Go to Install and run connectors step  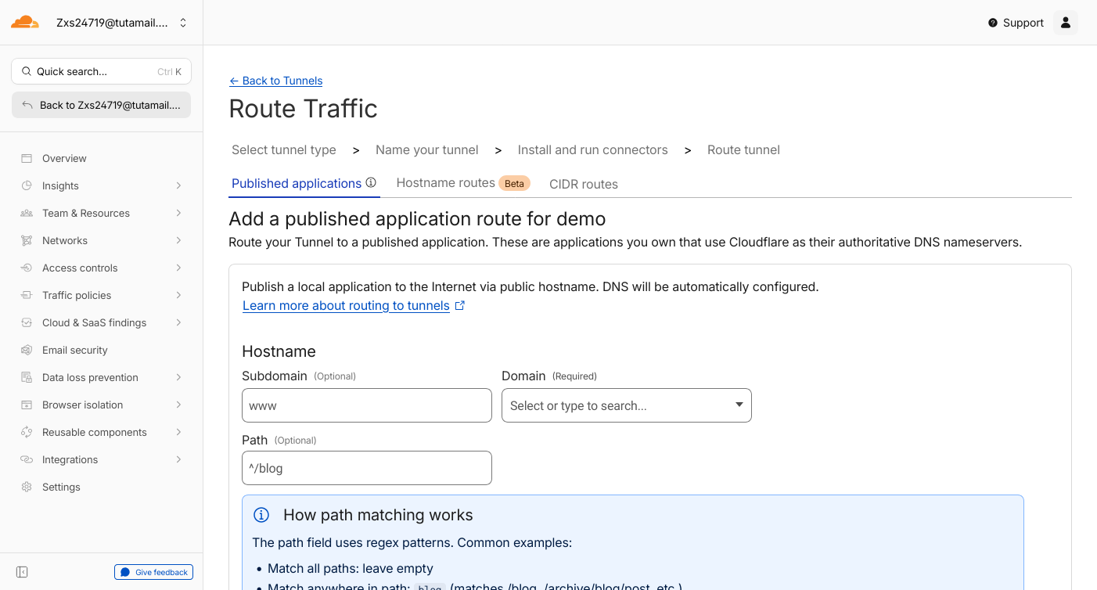point(593,149)
